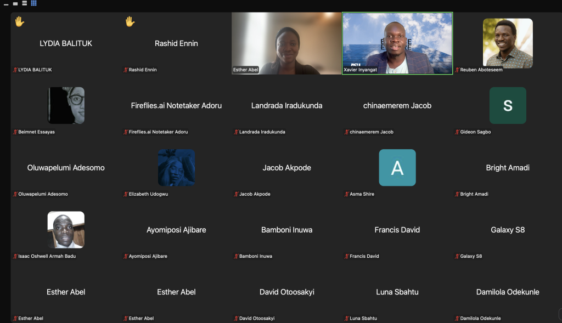The height and width of the screenshot is (323, 562).
Task: Select Esther Abel's live video tile
Action: pyautogui.click(x=286, y=43)
